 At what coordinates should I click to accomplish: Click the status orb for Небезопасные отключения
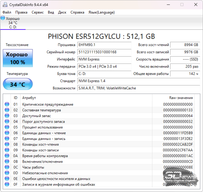tap(7, 173)
